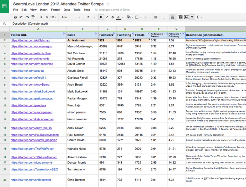Open the Arial font dropdown
The height and width of the screenshot is (187, 246).
coord(70,17)
